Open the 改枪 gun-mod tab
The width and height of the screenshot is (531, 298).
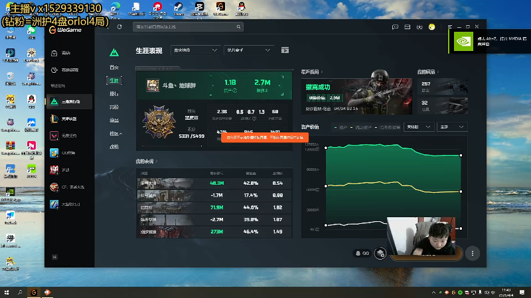(114, 147)
